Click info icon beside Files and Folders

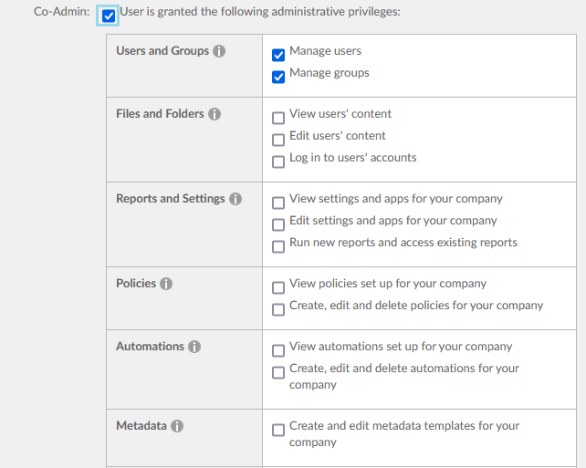click(215, 114)
